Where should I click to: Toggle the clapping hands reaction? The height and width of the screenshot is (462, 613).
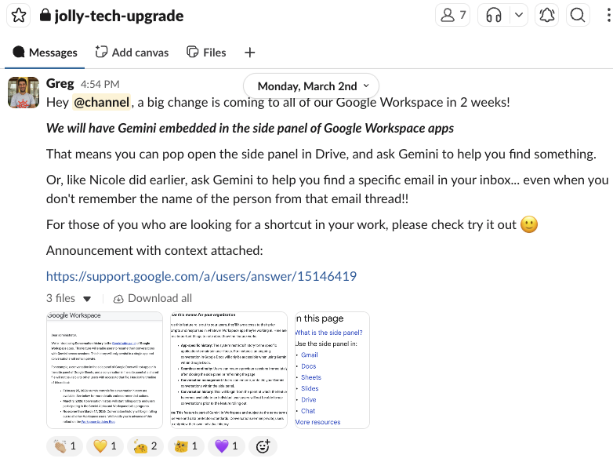click(64, 446)
